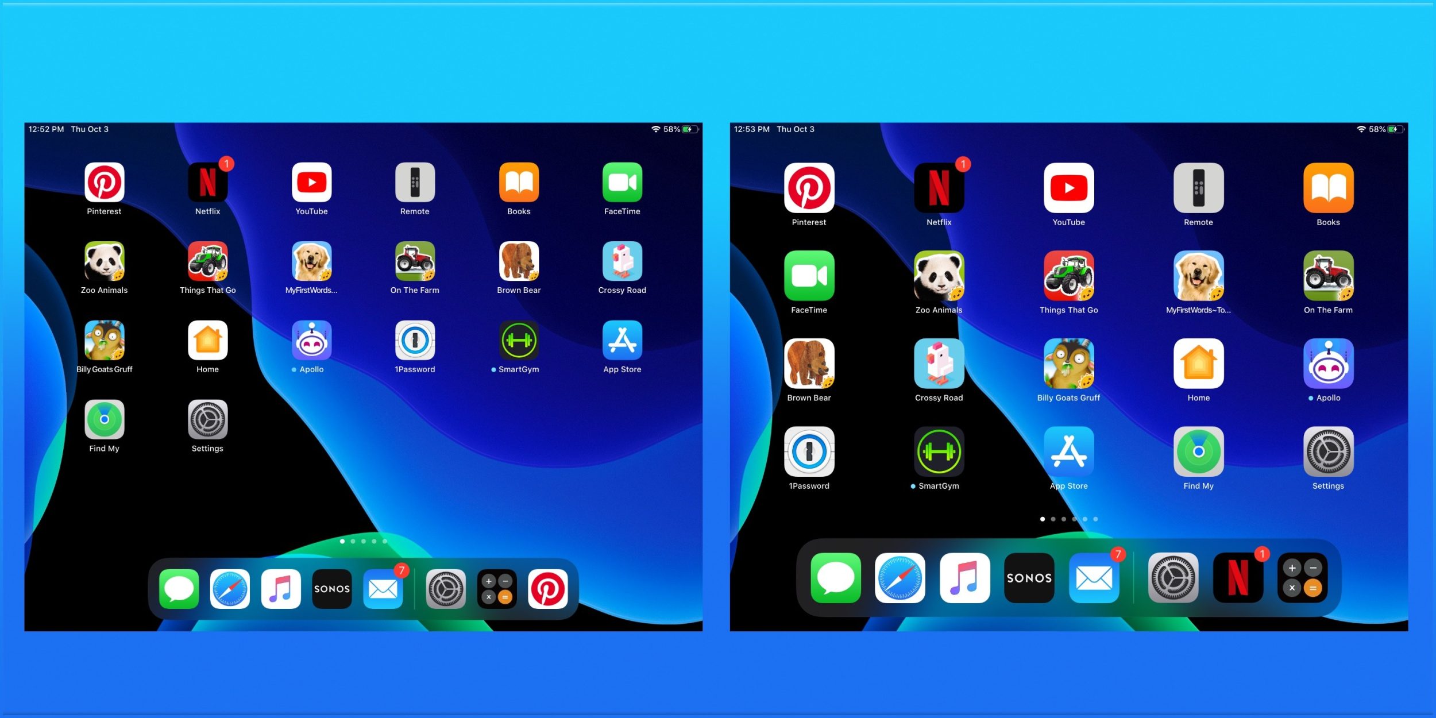Open SmartGym app
This screenshot has width=1436, height=718.
pos(516,343)
